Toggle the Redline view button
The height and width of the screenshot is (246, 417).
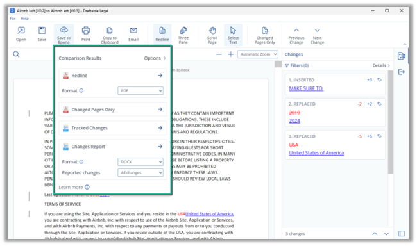coord(162,34)
